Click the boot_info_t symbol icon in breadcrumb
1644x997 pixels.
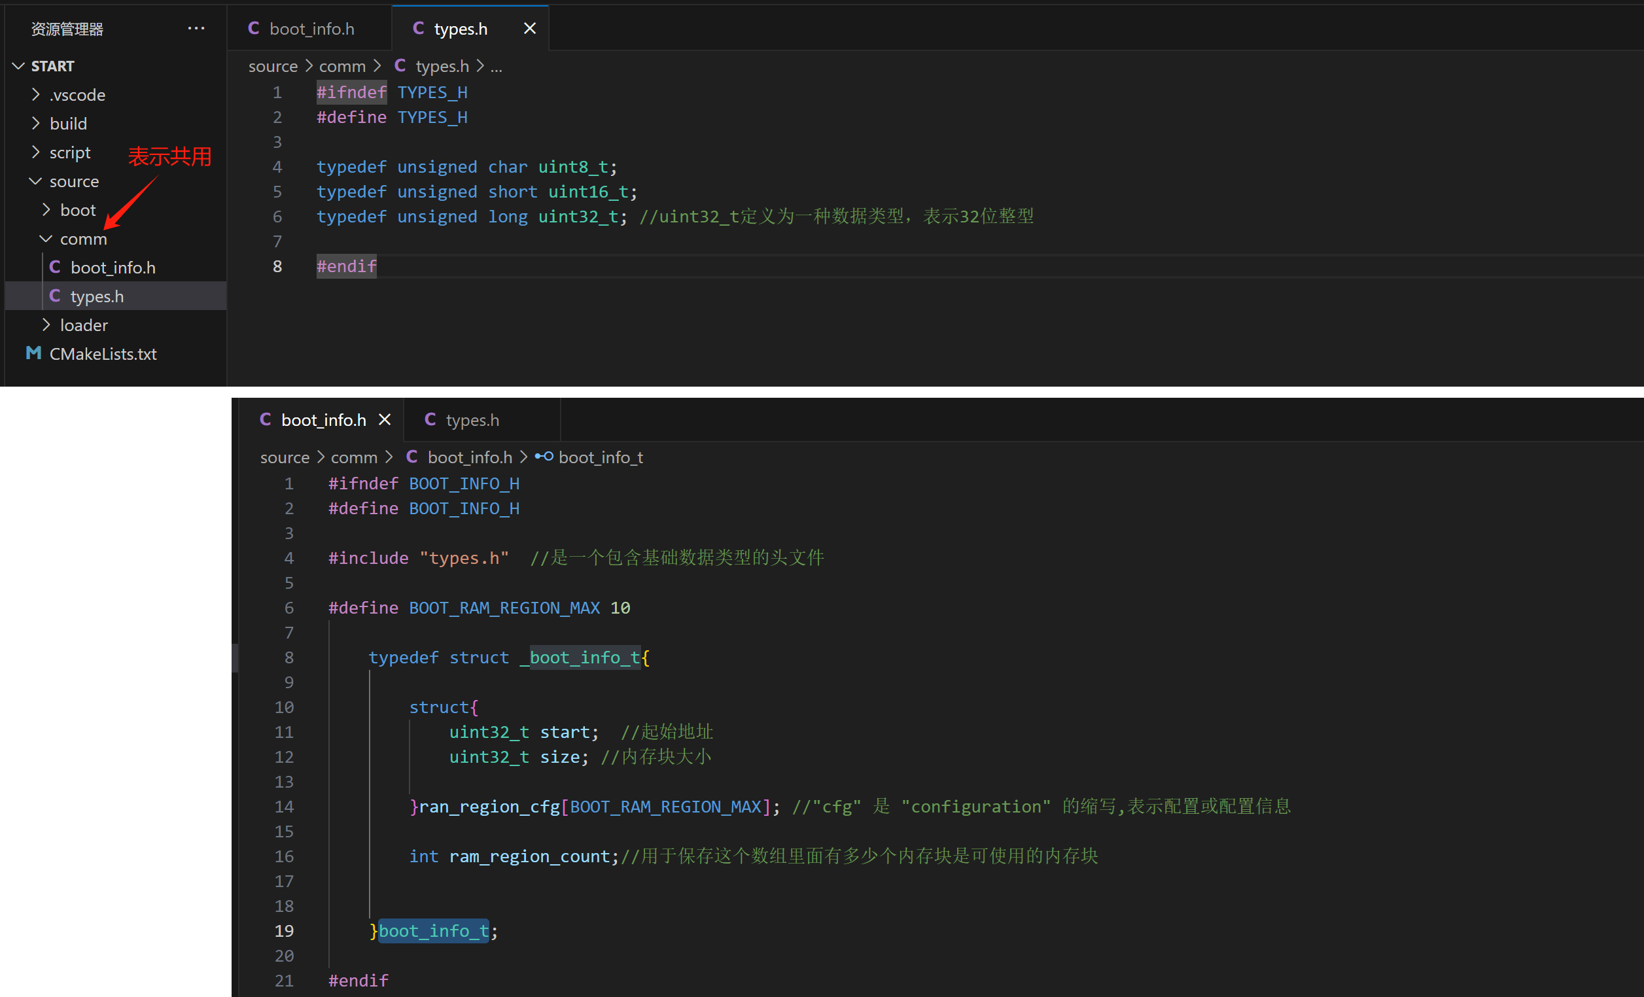click(x=544, y=457)
